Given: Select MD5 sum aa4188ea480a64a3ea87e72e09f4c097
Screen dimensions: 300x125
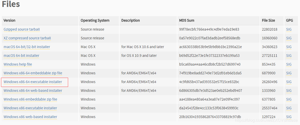Looking at the screenshot, I should point(210,99).
